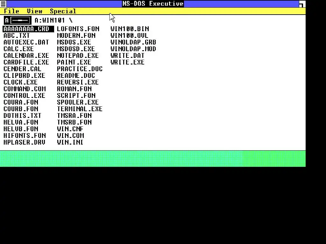Open the system menu box icon
The height and width of the screenshot is (244, 326).
(x=3, y=4)
